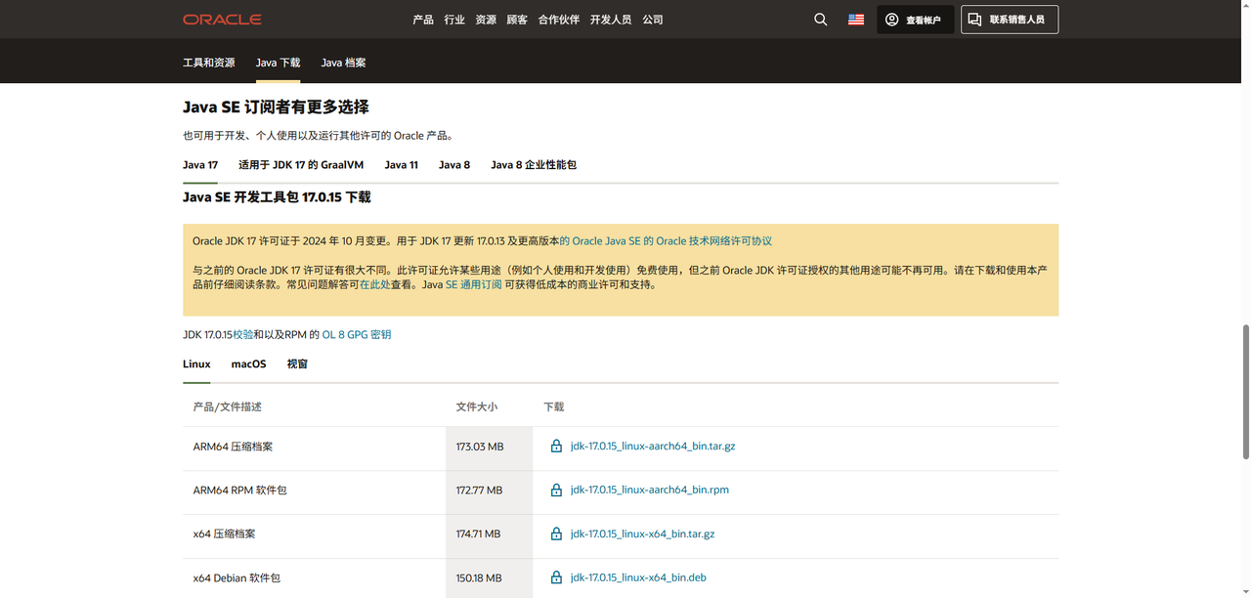This screenshot has width=1251, height=598.
Task: Switch to the Java 11 tab
Action: point(402,165)
